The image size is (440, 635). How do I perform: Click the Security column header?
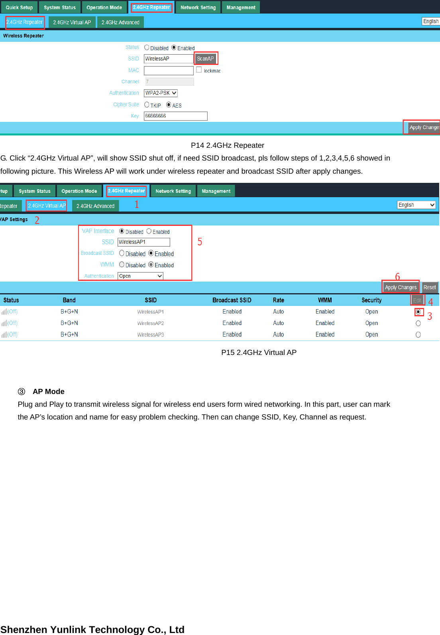(371, 300)
